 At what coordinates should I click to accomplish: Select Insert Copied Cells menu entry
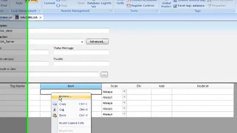coord(71,123)
